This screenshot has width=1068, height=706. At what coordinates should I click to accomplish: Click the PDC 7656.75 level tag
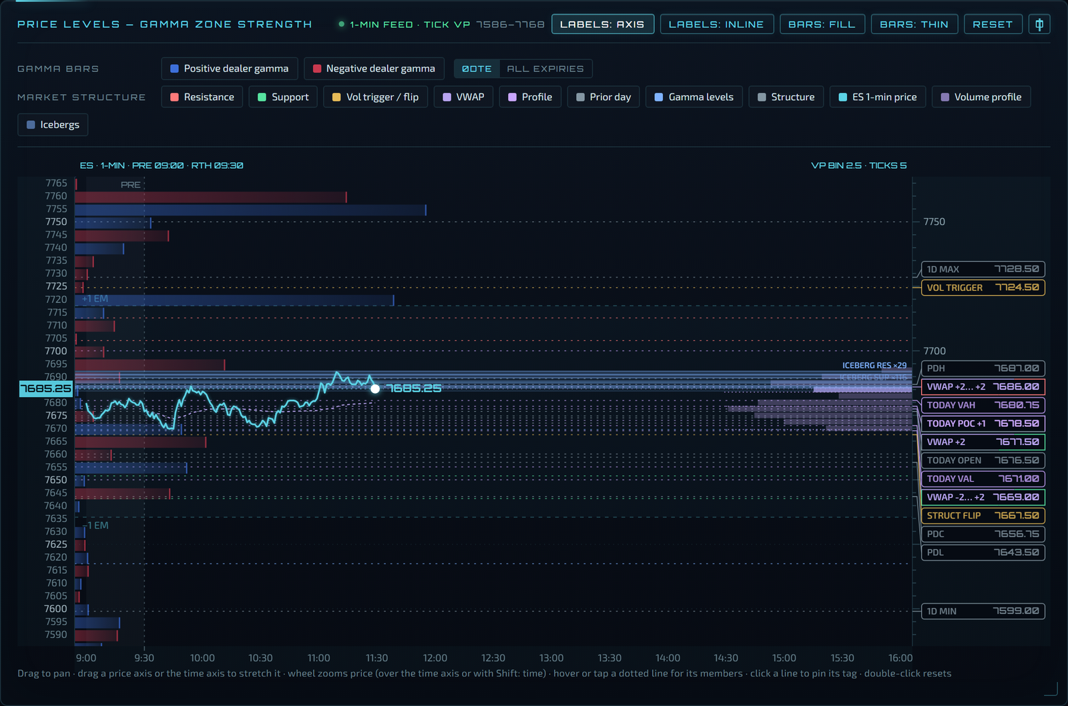click(983, 534)
